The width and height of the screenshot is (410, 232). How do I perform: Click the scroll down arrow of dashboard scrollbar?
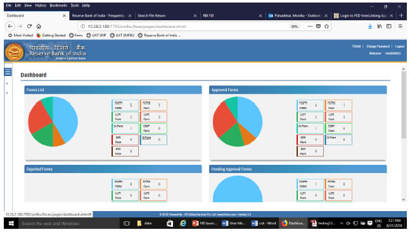404,200
